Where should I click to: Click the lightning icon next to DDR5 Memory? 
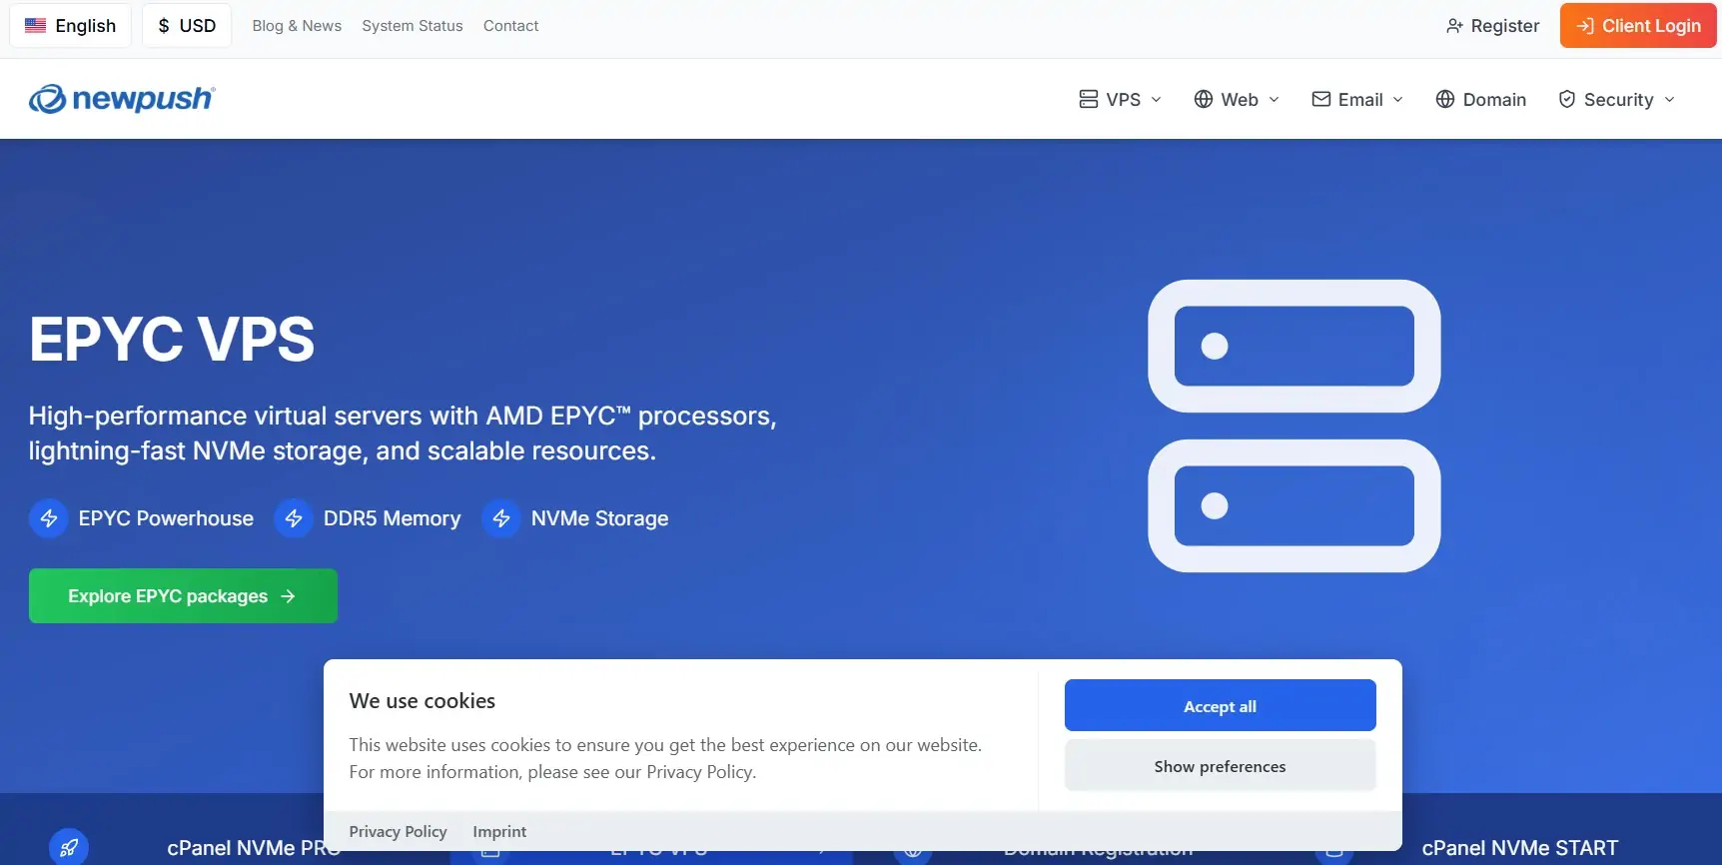coord(294,518)
